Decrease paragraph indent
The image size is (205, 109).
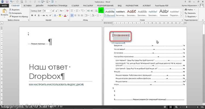(89, 11)
